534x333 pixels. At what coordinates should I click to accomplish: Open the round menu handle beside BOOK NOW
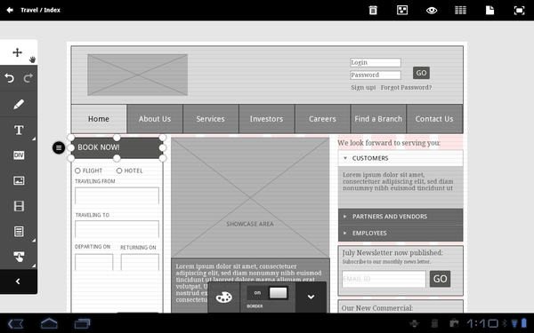59,147
